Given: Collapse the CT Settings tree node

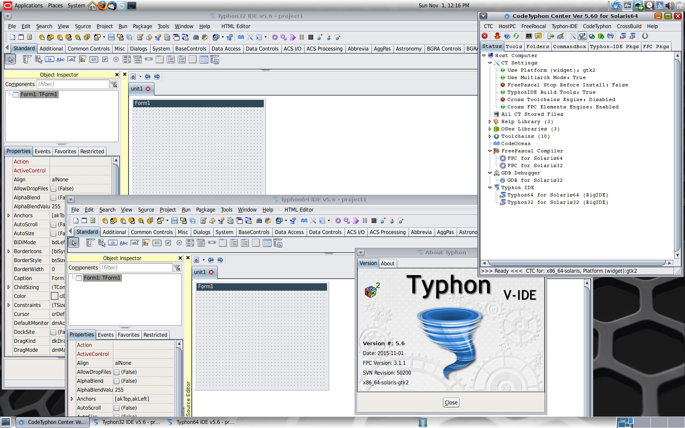Looking at the screenshot, I should [x=490, y=63].
